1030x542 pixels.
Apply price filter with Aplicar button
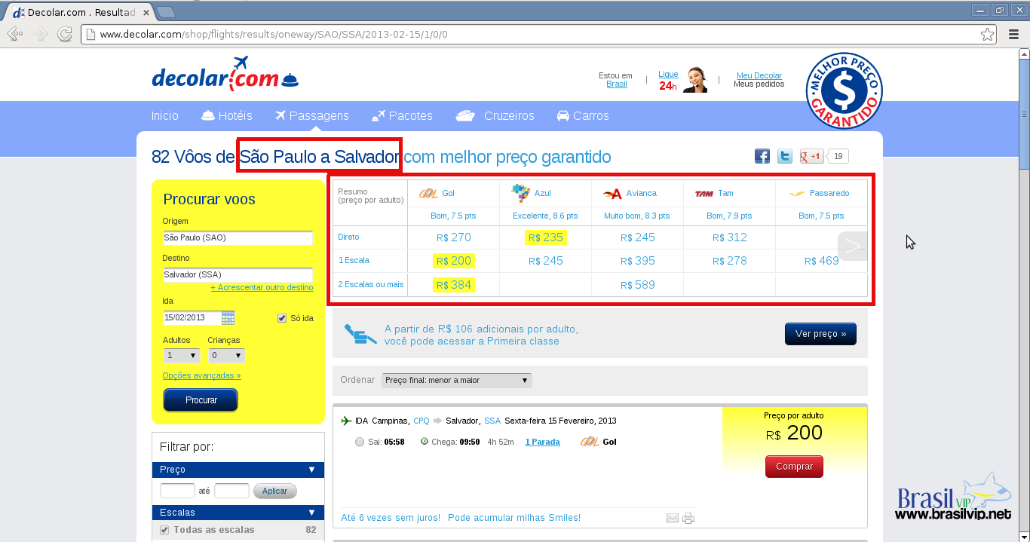pyautogui.click(x=275, y=491)
